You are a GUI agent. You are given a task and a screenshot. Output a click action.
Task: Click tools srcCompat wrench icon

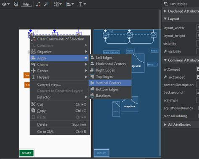coord(165,77)
